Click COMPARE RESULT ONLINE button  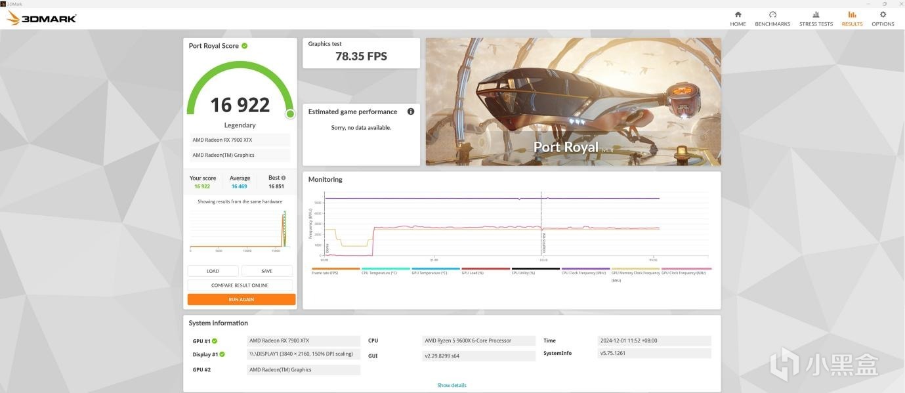point(240,285)
